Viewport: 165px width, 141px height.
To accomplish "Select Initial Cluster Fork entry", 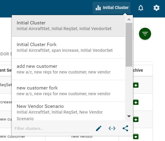I will 68,48.
